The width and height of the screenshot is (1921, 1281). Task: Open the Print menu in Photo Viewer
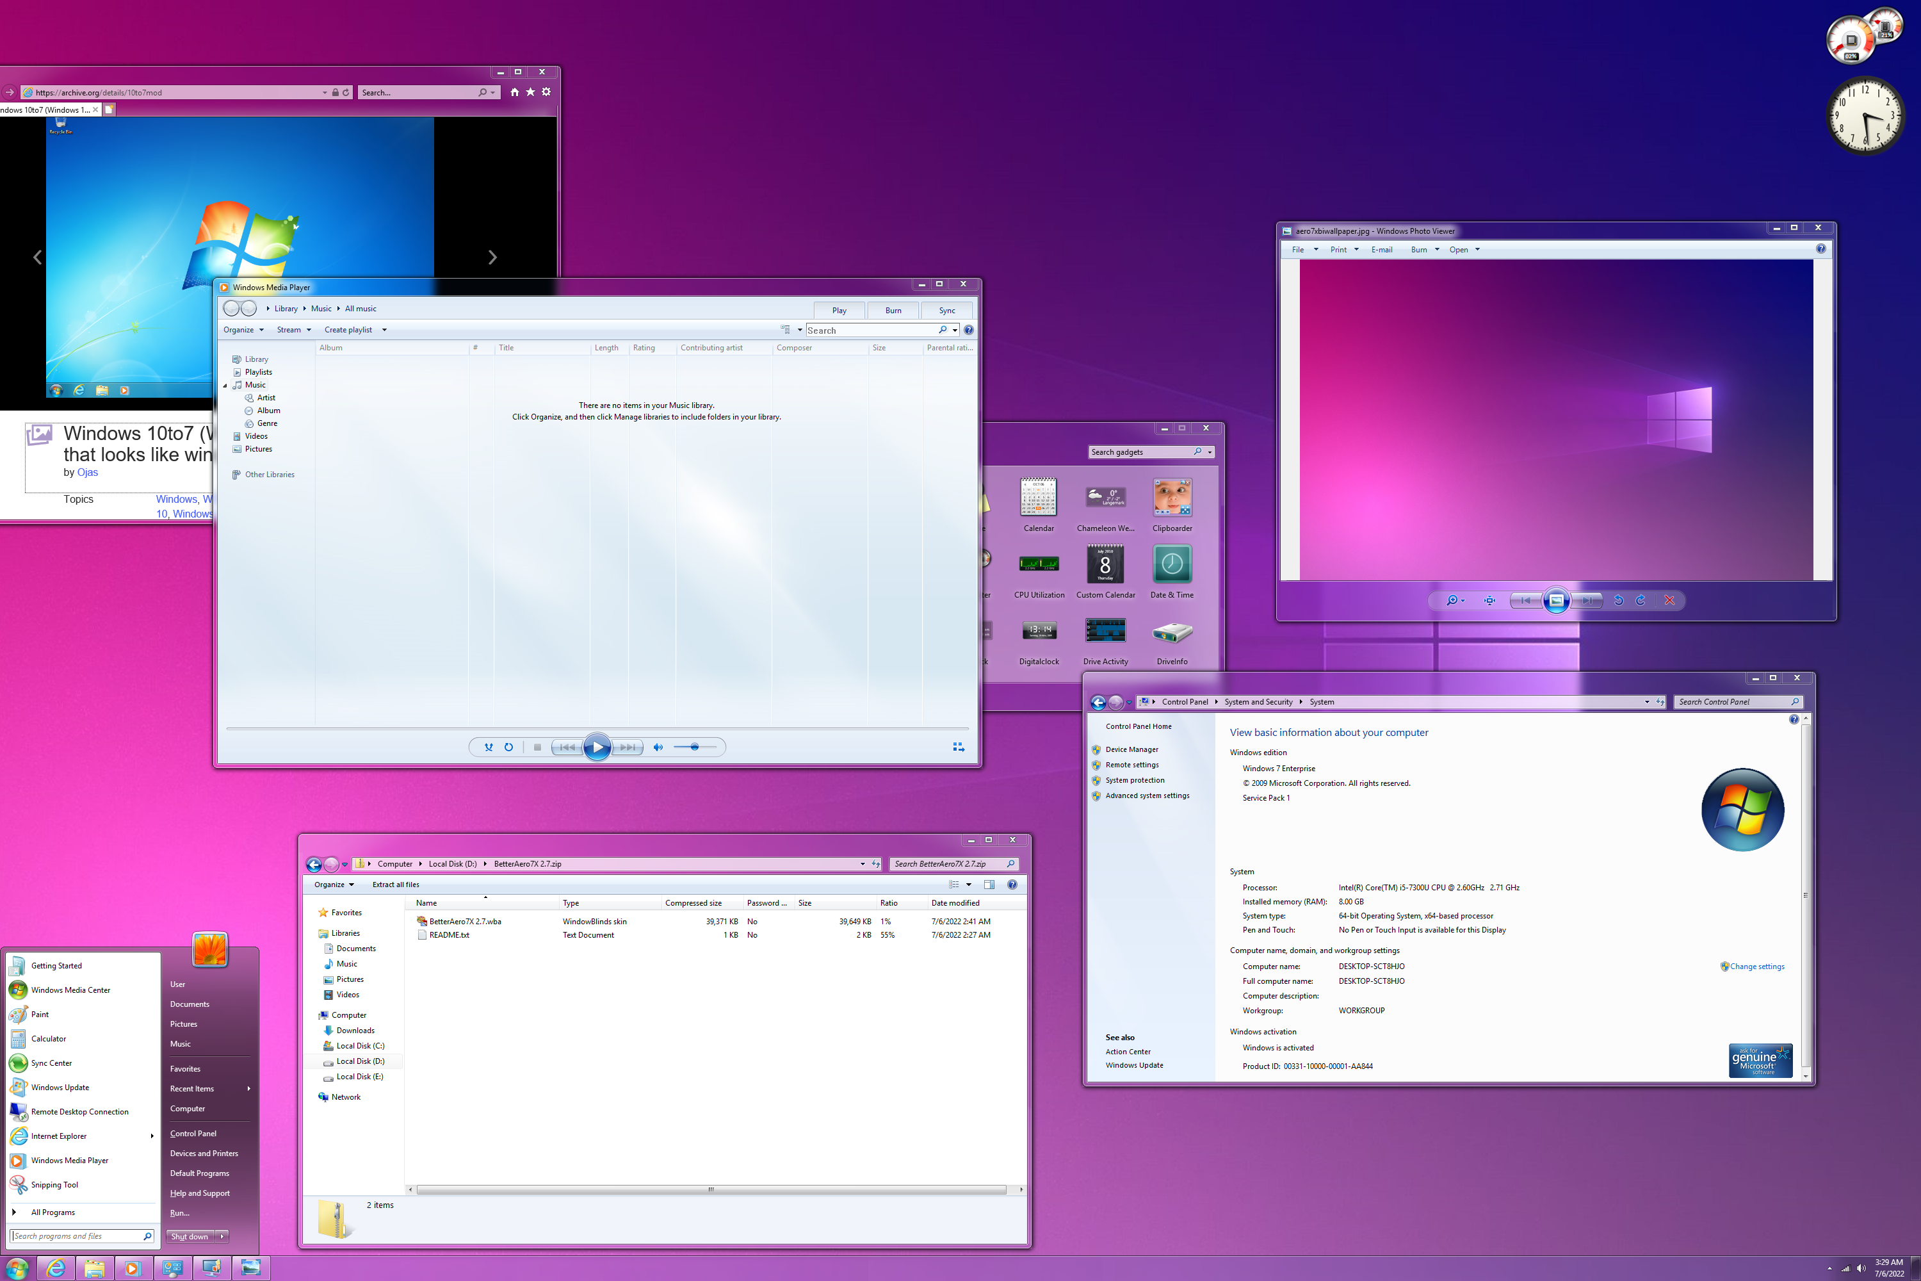click(x=1344, y=250)
